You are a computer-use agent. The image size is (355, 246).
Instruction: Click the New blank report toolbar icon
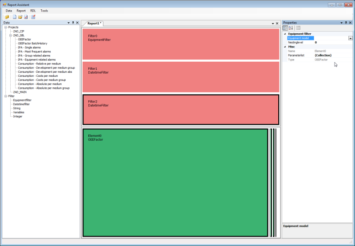point(15,17)
